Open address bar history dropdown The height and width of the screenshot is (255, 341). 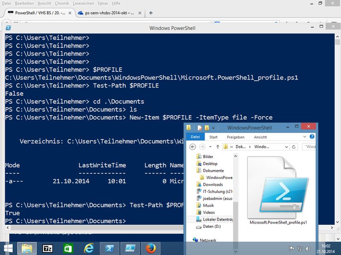coord(286,147)
